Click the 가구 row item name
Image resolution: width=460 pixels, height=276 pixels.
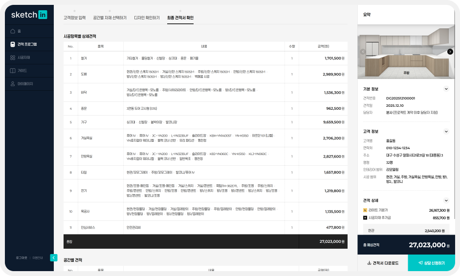84,122
